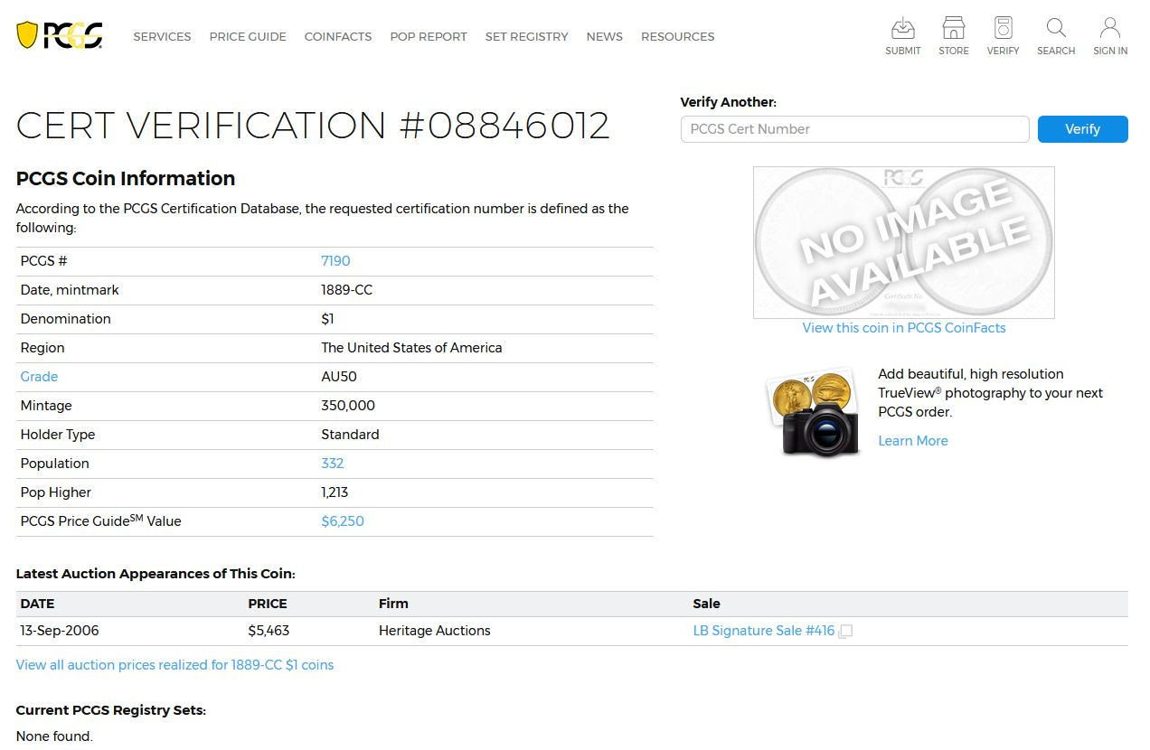Focus the PCGS Cert Number input field

click(x=854, y=129)
